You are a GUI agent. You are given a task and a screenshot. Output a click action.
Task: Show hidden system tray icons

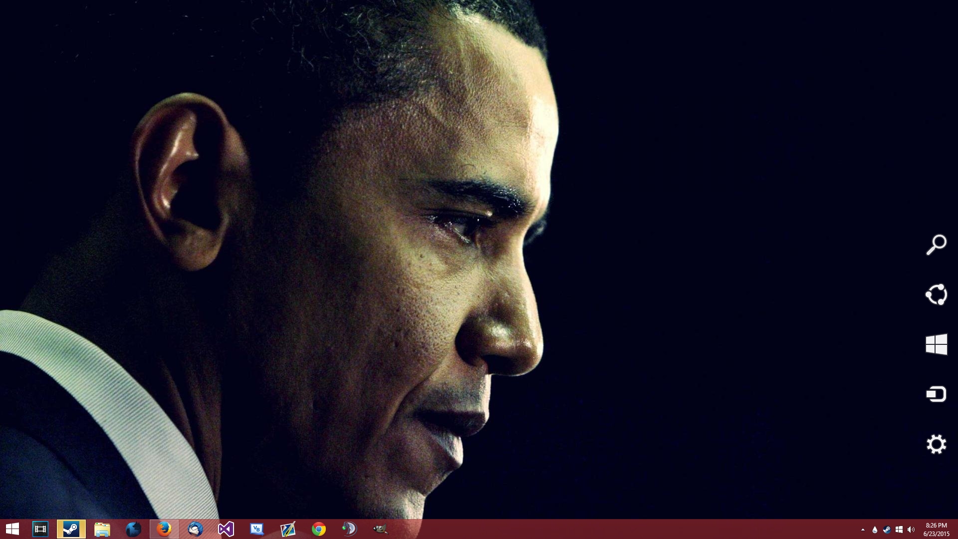(863, 530)
